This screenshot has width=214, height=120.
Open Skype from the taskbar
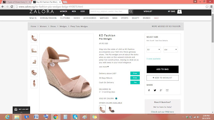75,117
